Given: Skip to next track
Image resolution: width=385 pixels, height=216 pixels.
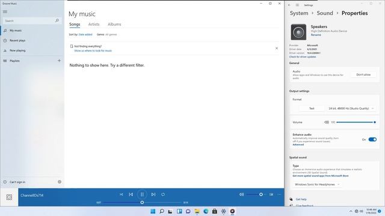Looking at the screenshot, I should pos(153,194).
